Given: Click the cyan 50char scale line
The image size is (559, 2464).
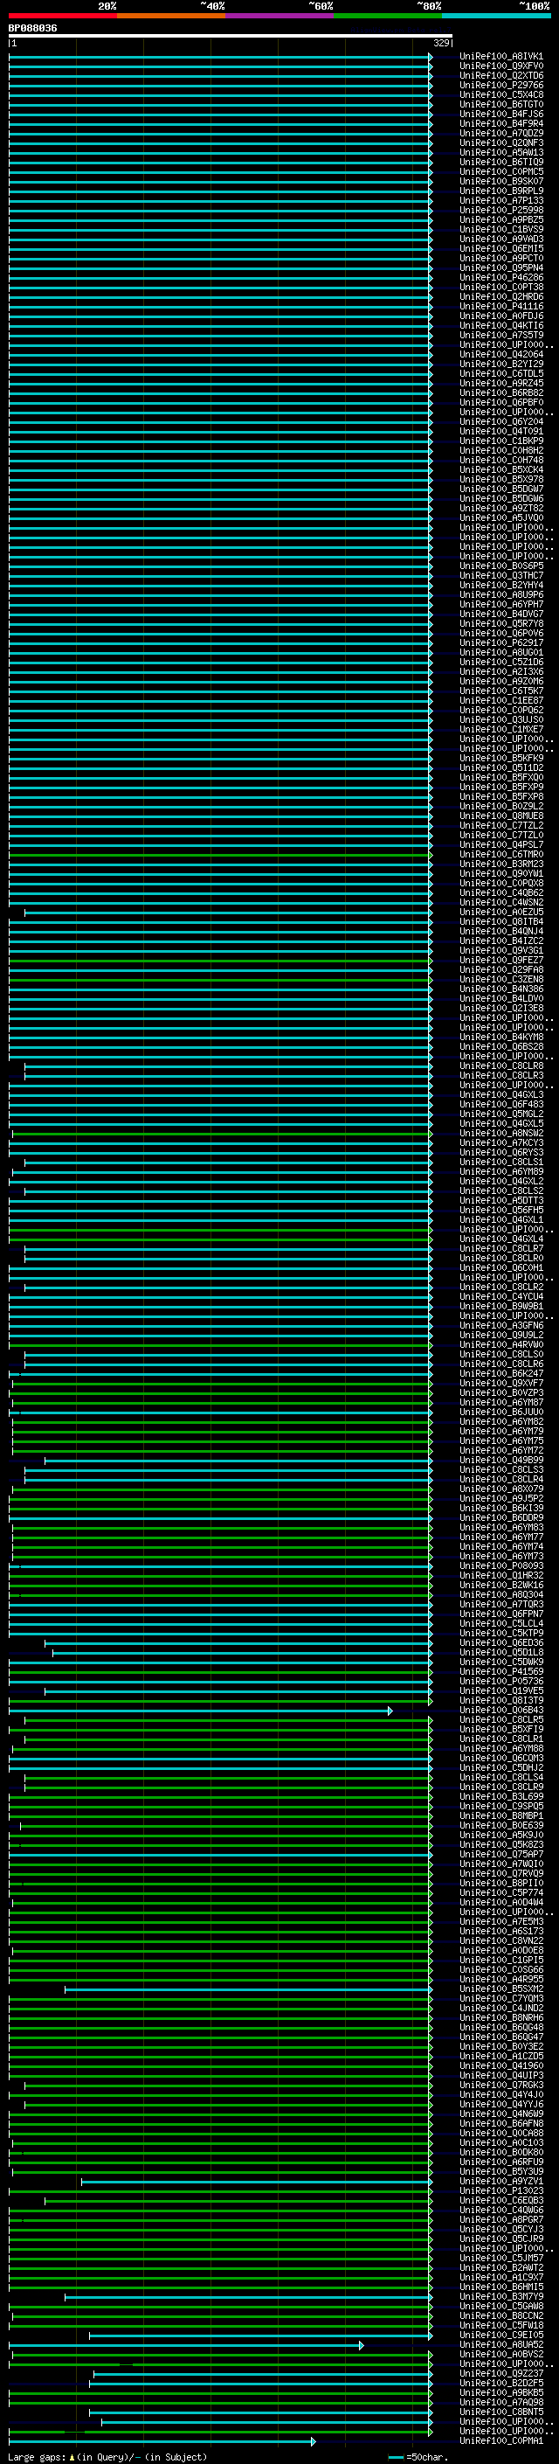Looking at the screenshot, I should (x=396, y=2457).
